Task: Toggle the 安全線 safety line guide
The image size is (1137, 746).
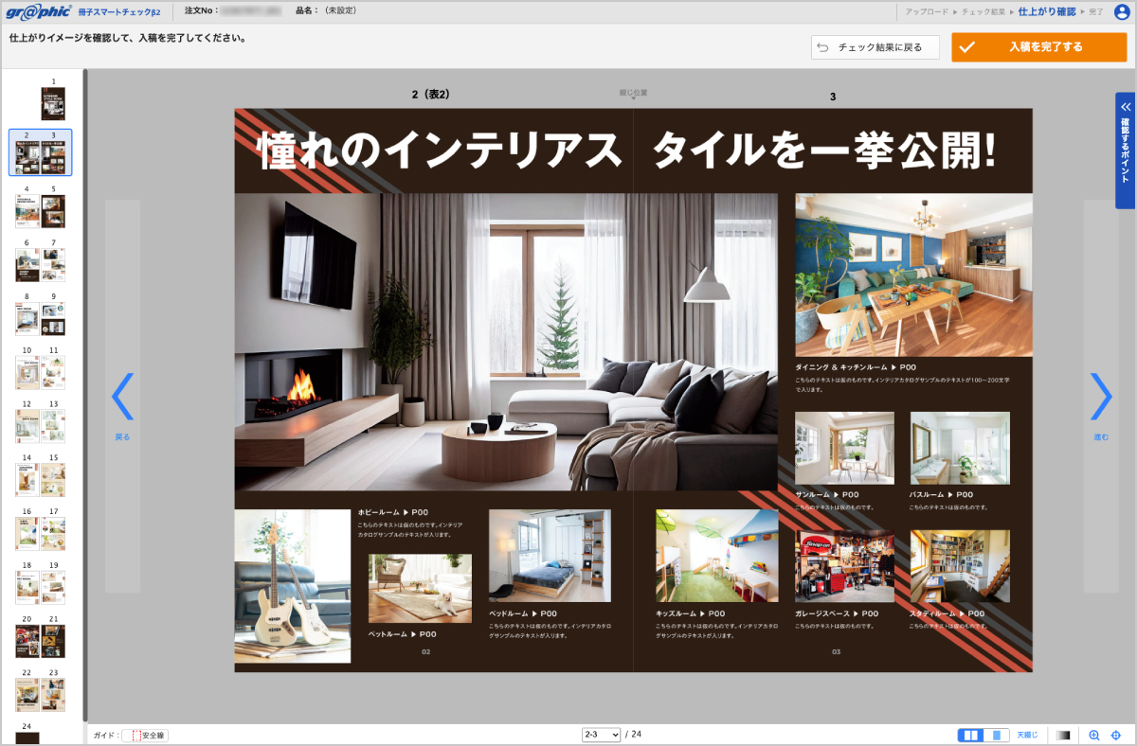Action: tap(148, 735)
